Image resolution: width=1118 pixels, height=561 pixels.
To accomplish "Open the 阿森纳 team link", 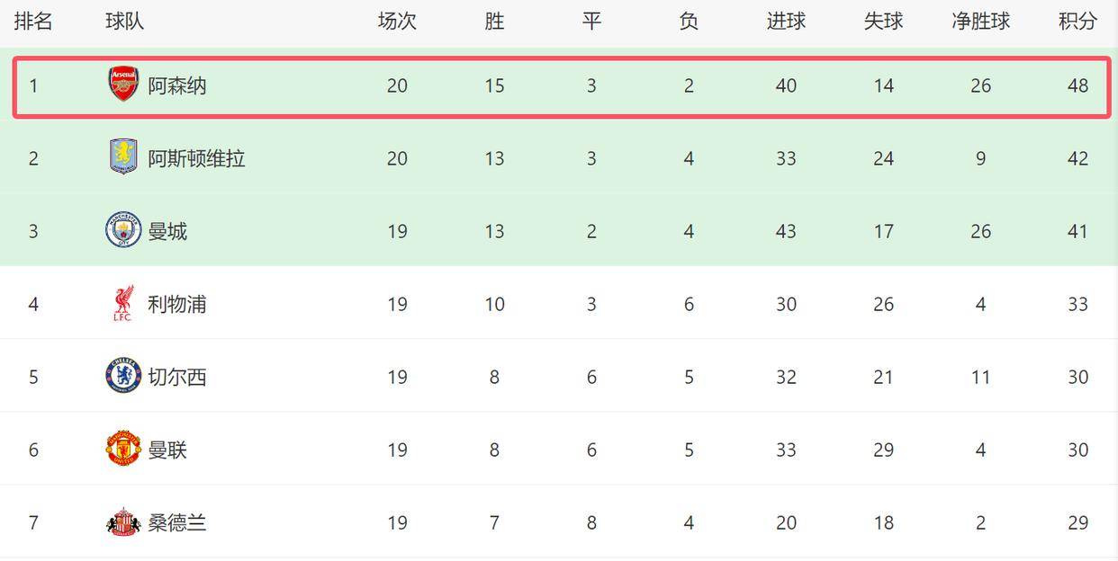I will click(177, 85).
